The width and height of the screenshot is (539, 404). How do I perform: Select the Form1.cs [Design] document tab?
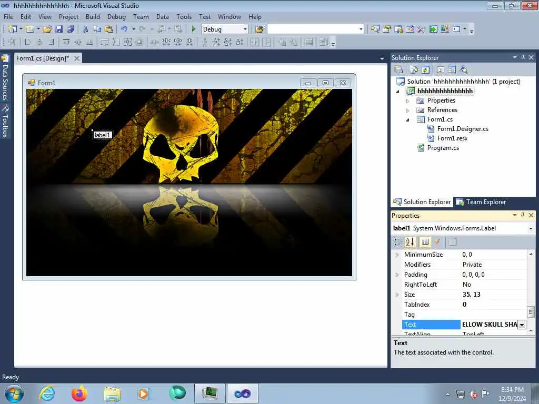tap(42, 58)
